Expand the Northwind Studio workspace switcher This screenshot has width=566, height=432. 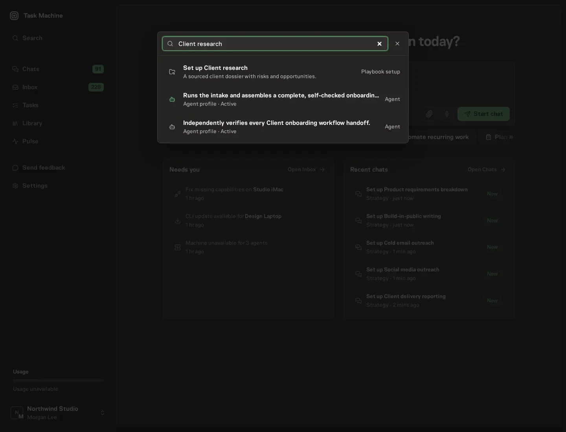pyautogui.click(x=58, y=413)
